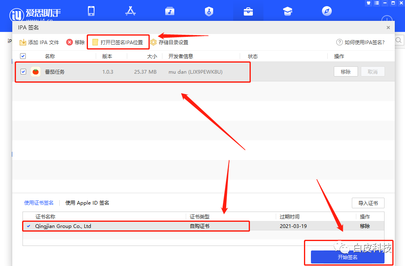Click the 1.0.3 version cell

pos(108,72)
